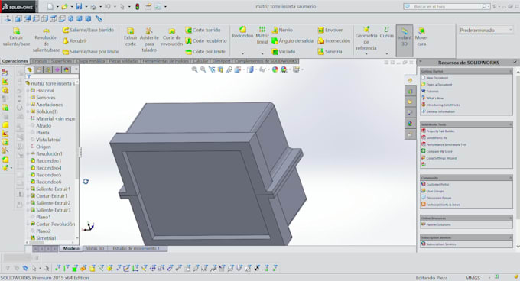Open dropdown arrow below Redondeo
The image size is (520, 281).
(242, 54)
